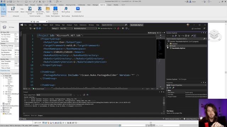The image size is (227, 127).
Task: Open Show output from dropdown
Action: [54, 95]
